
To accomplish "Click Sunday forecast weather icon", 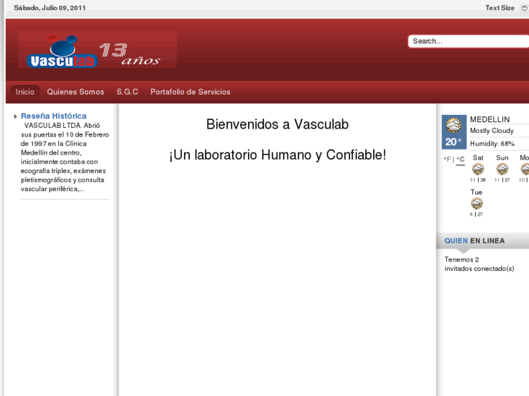I will coord(502,169).
